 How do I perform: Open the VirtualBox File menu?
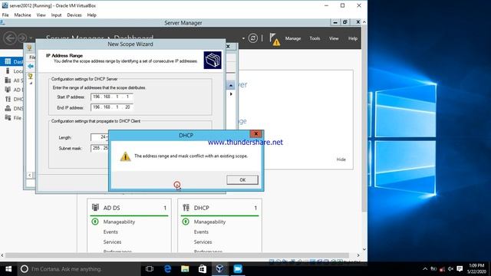[x=5, y=15]
